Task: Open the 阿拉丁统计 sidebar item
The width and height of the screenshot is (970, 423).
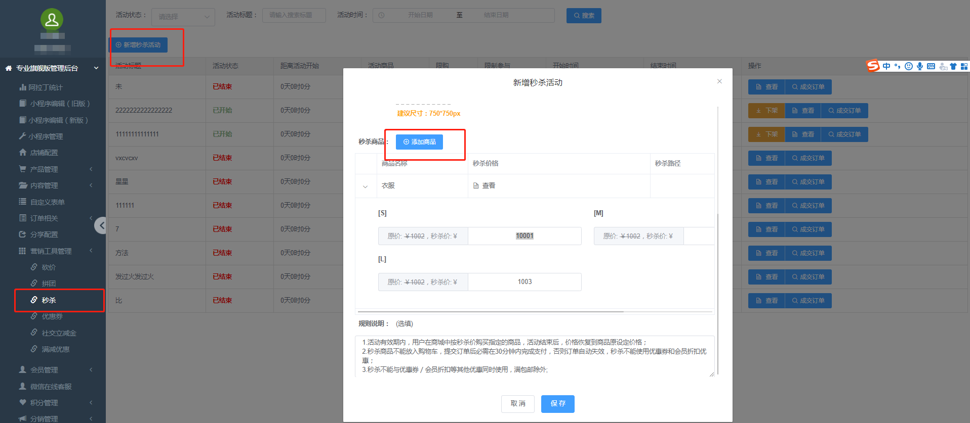Action: tap(46, 87)
